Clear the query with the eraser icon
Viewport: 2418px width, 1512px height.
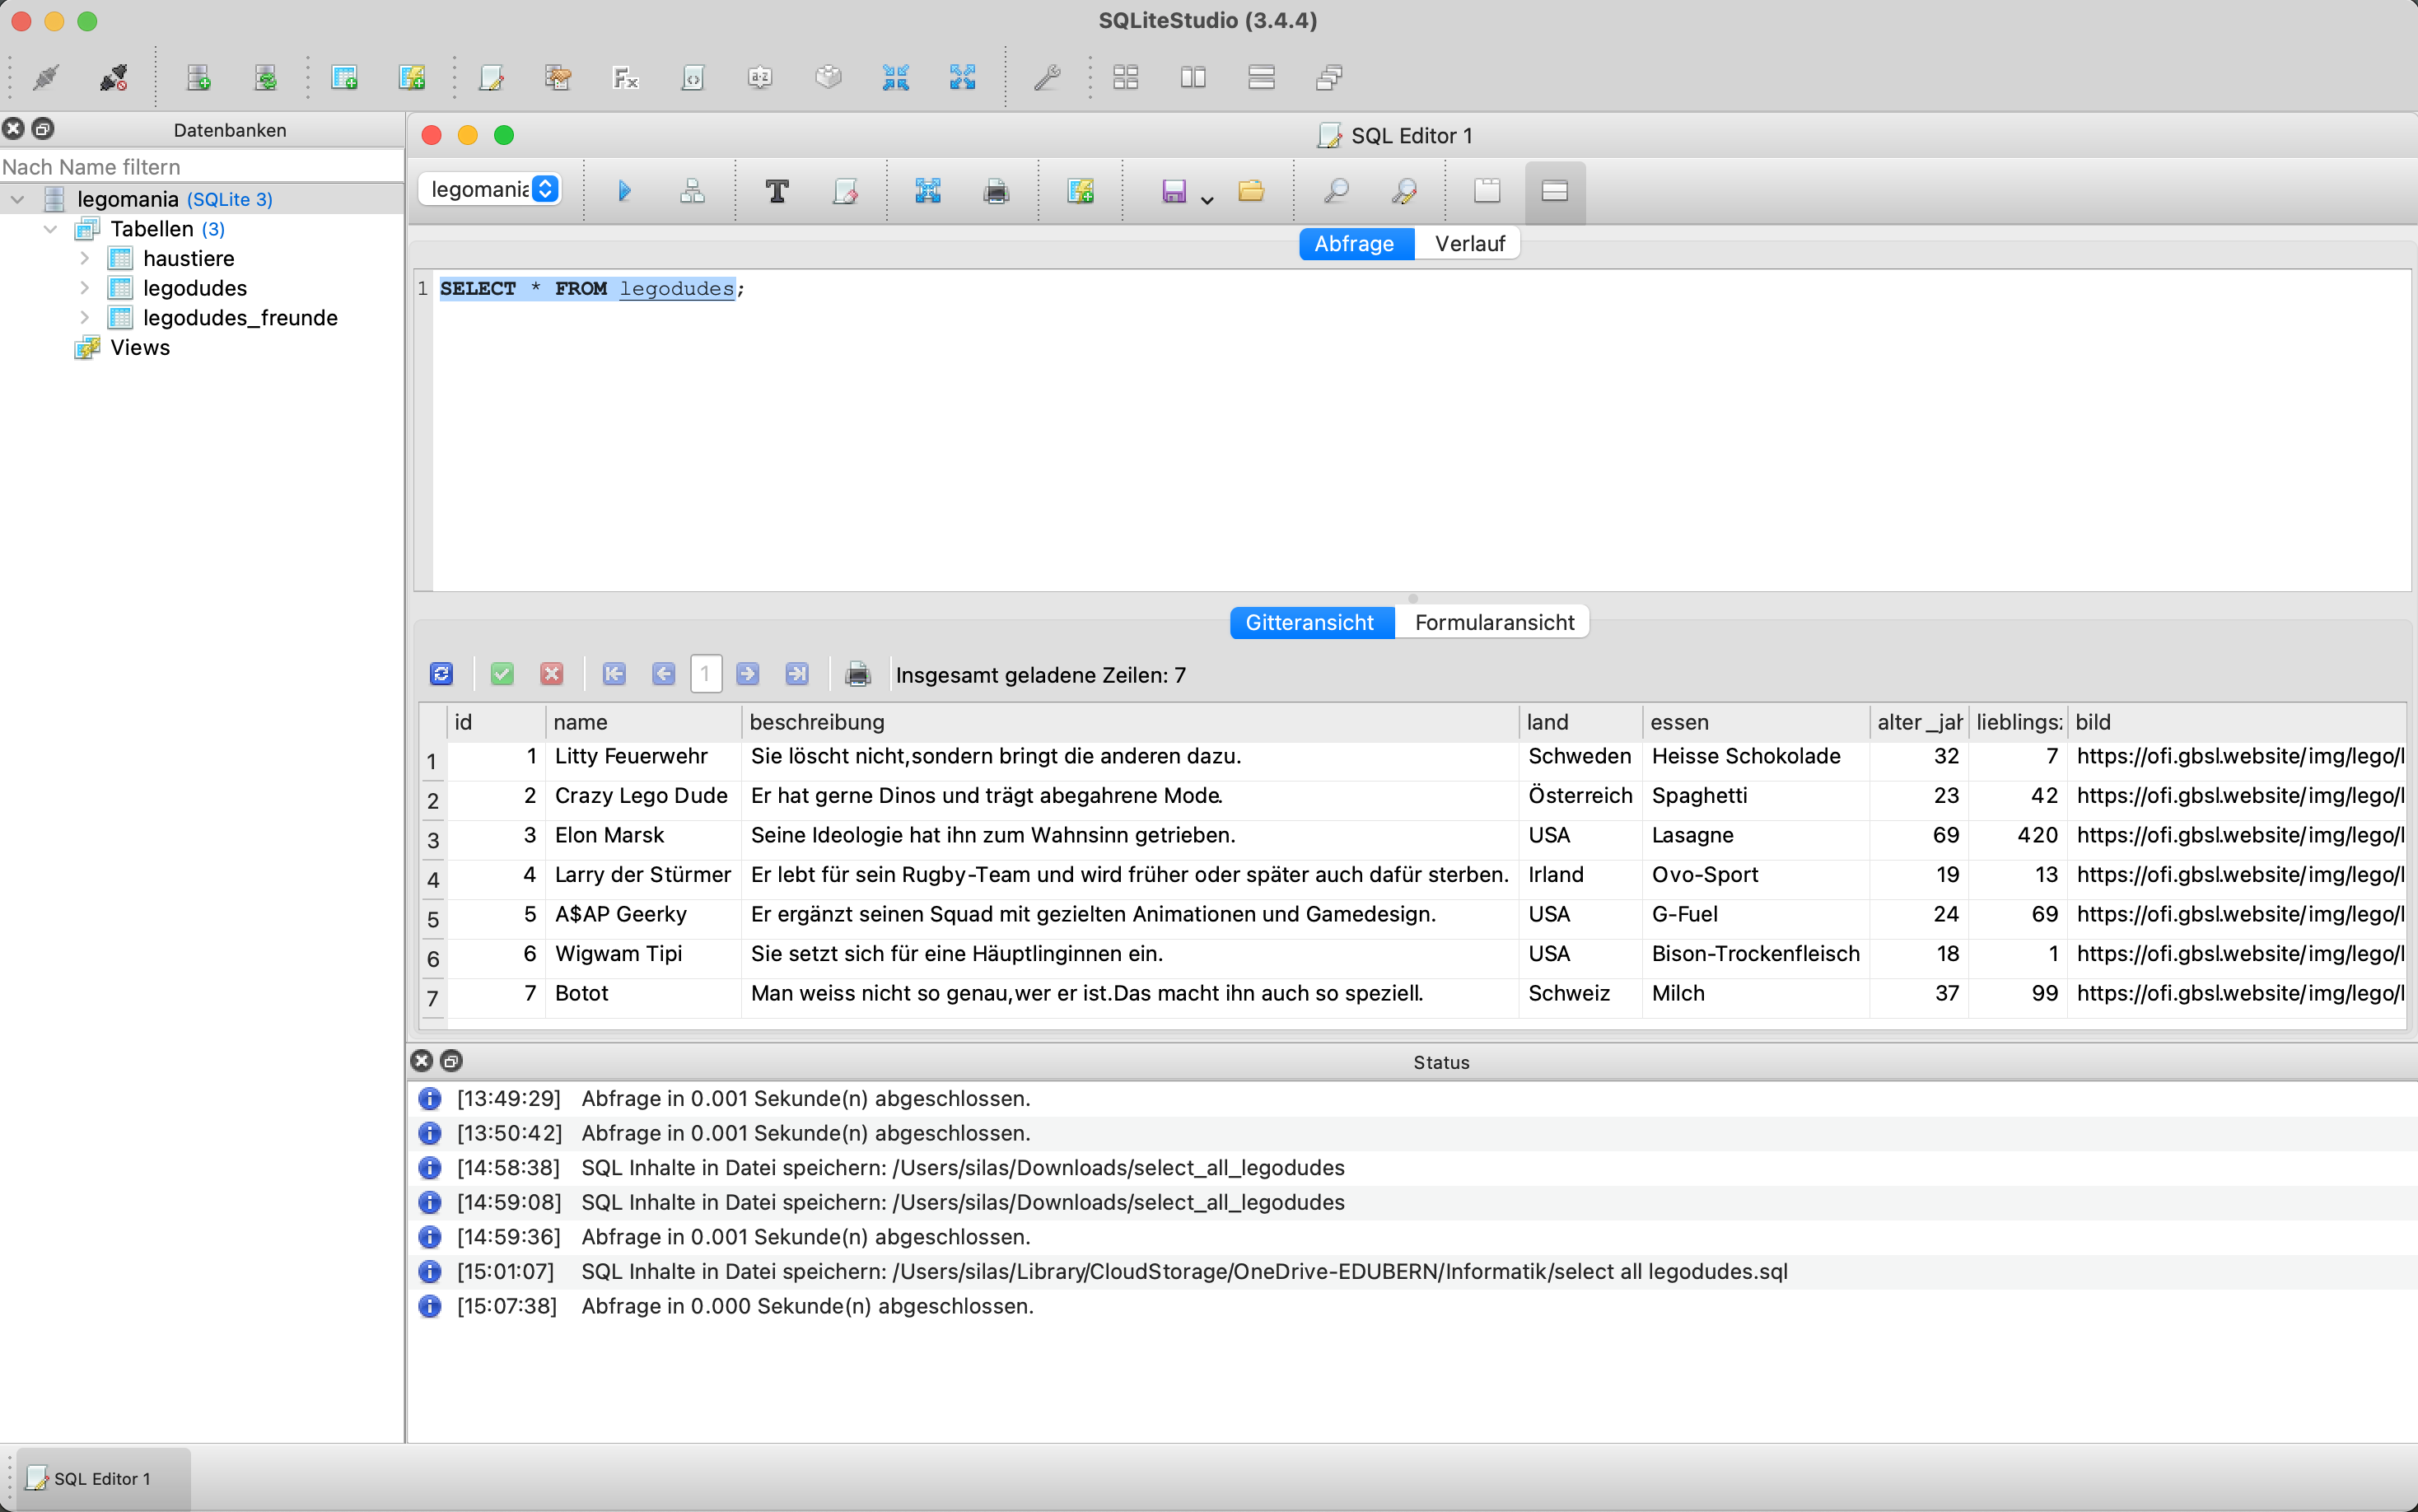pyautogui.click(x=845, y=190)
